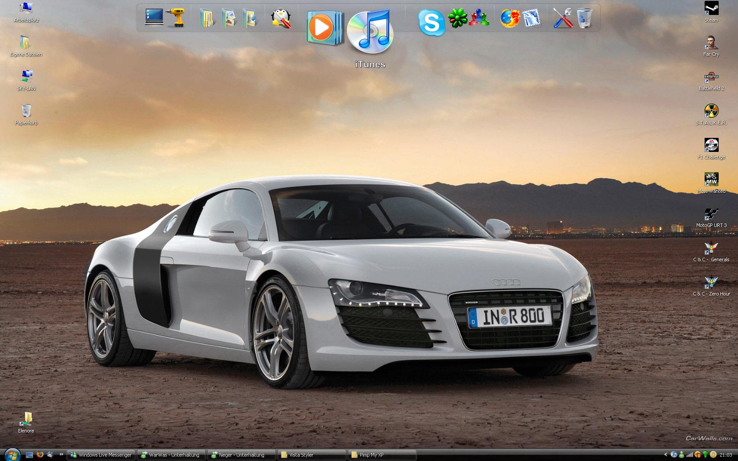
Task: Launch Firefox from the top dock
Action: click(x=510, y=18)
